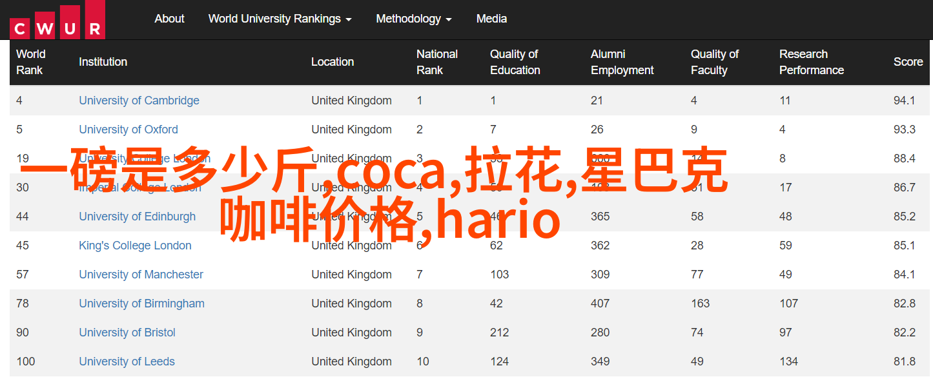This screenshot has width=933, height=377.
Task: Select the score value 88.4
Action: pyautogui.click(x=905, y=159)
